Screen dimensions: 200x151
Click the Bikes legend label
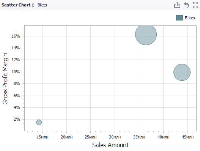pos(190,18)
